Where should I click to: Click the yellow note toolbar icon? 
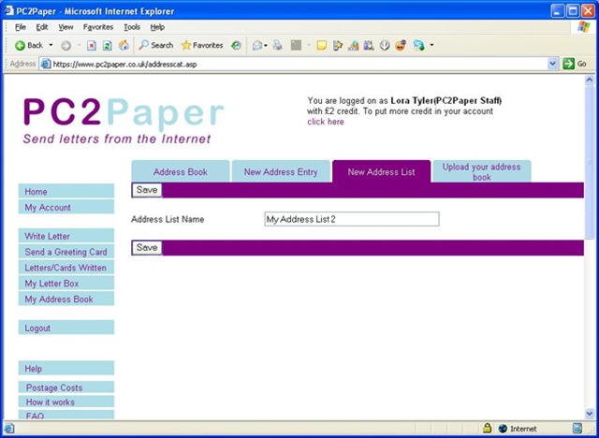(x=322, y=46)
